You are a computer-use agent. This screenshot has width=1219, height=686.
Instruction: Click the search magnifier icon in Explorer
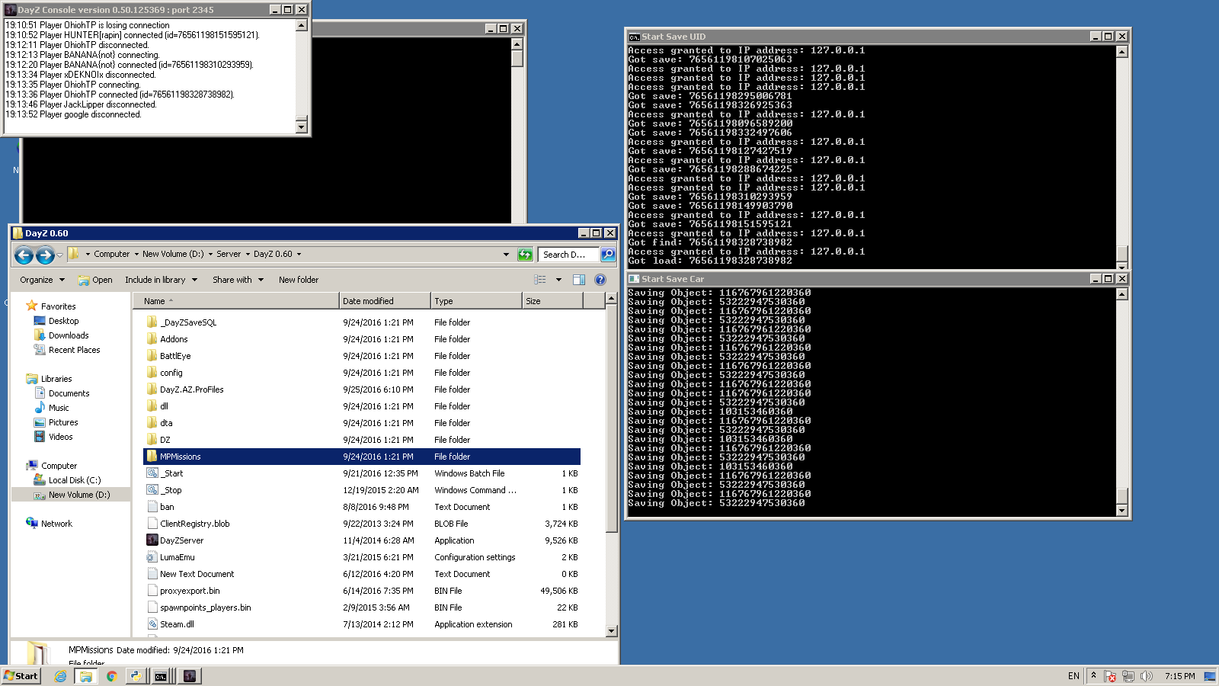coord(608,255)
